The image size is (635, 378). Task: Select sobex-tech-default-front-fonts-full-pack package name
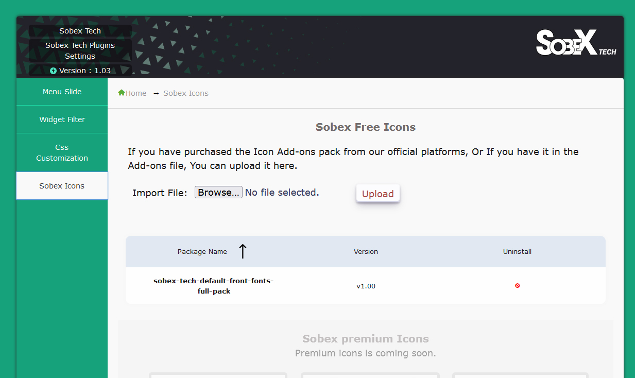214,286
